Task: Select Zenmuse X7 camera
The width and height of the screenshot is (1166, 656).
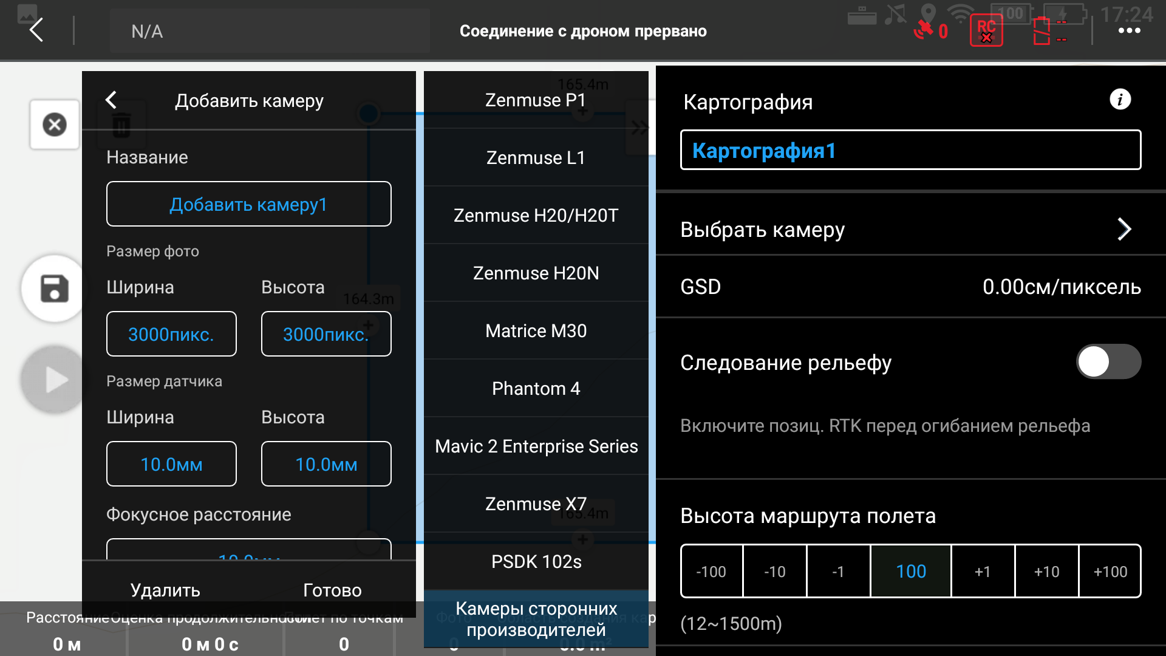Action: pyautogui.click(x=536, y=504)
